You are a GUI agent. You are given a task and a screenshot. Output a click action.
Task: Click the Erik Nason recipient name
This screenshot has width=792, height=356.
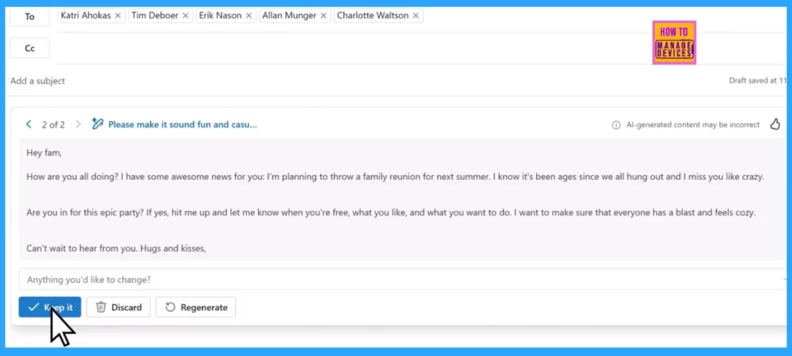(220, 15)
